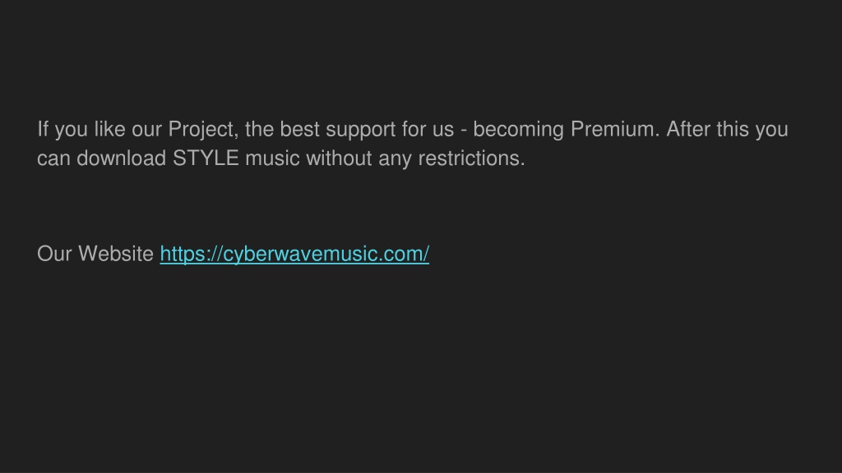Click the opening word "If" of paragraph

pos(43,129)
